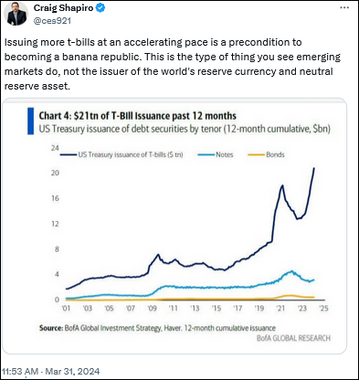359x380 pixels.
Task: Open the @ces921 handle link
Action: pyautogui.click(x=52, y=21)
